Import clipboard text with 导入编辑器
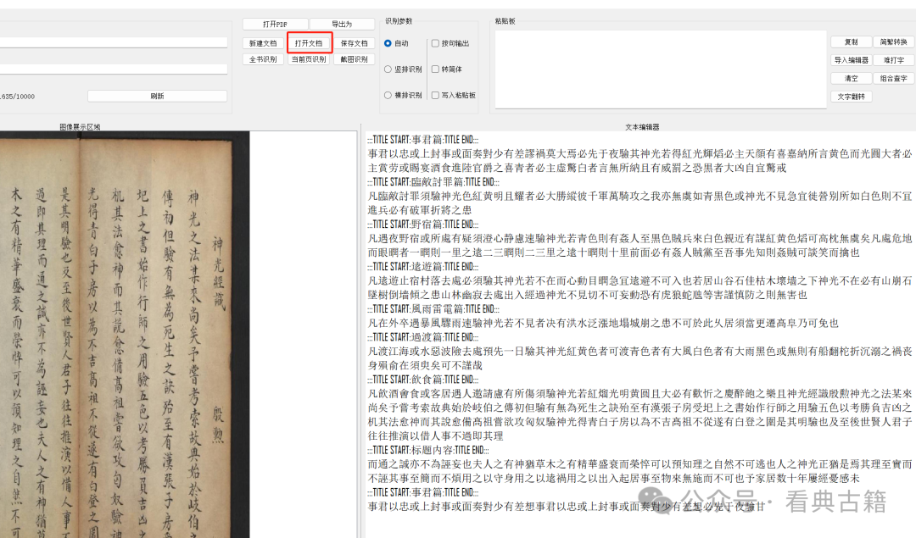Screen dimensions: 916x538 (x=851, y=60)
